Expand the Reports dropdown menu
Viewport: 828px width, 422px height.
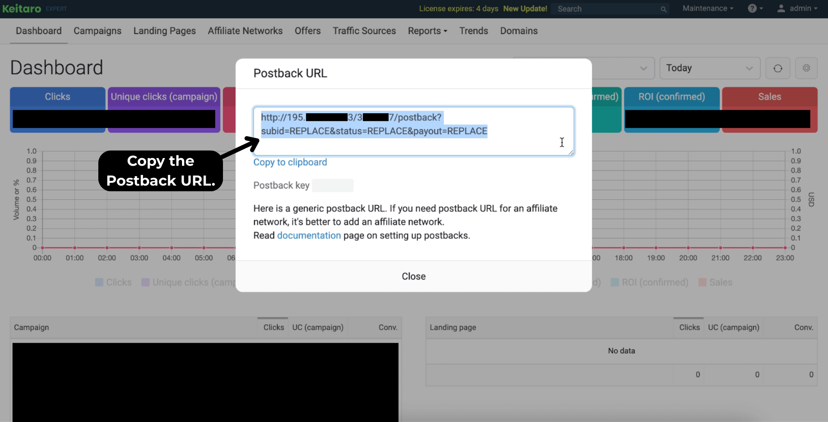[427, 31]
